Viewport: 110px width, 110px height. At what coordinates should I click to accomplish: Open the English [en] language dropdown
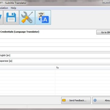click(55, 55)
